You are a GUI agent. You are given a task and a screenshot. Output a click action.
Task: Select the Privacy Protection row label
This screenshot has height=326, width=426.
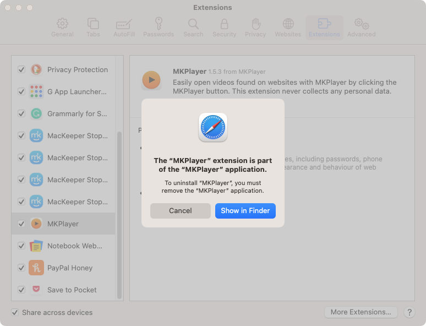[78, 69]
